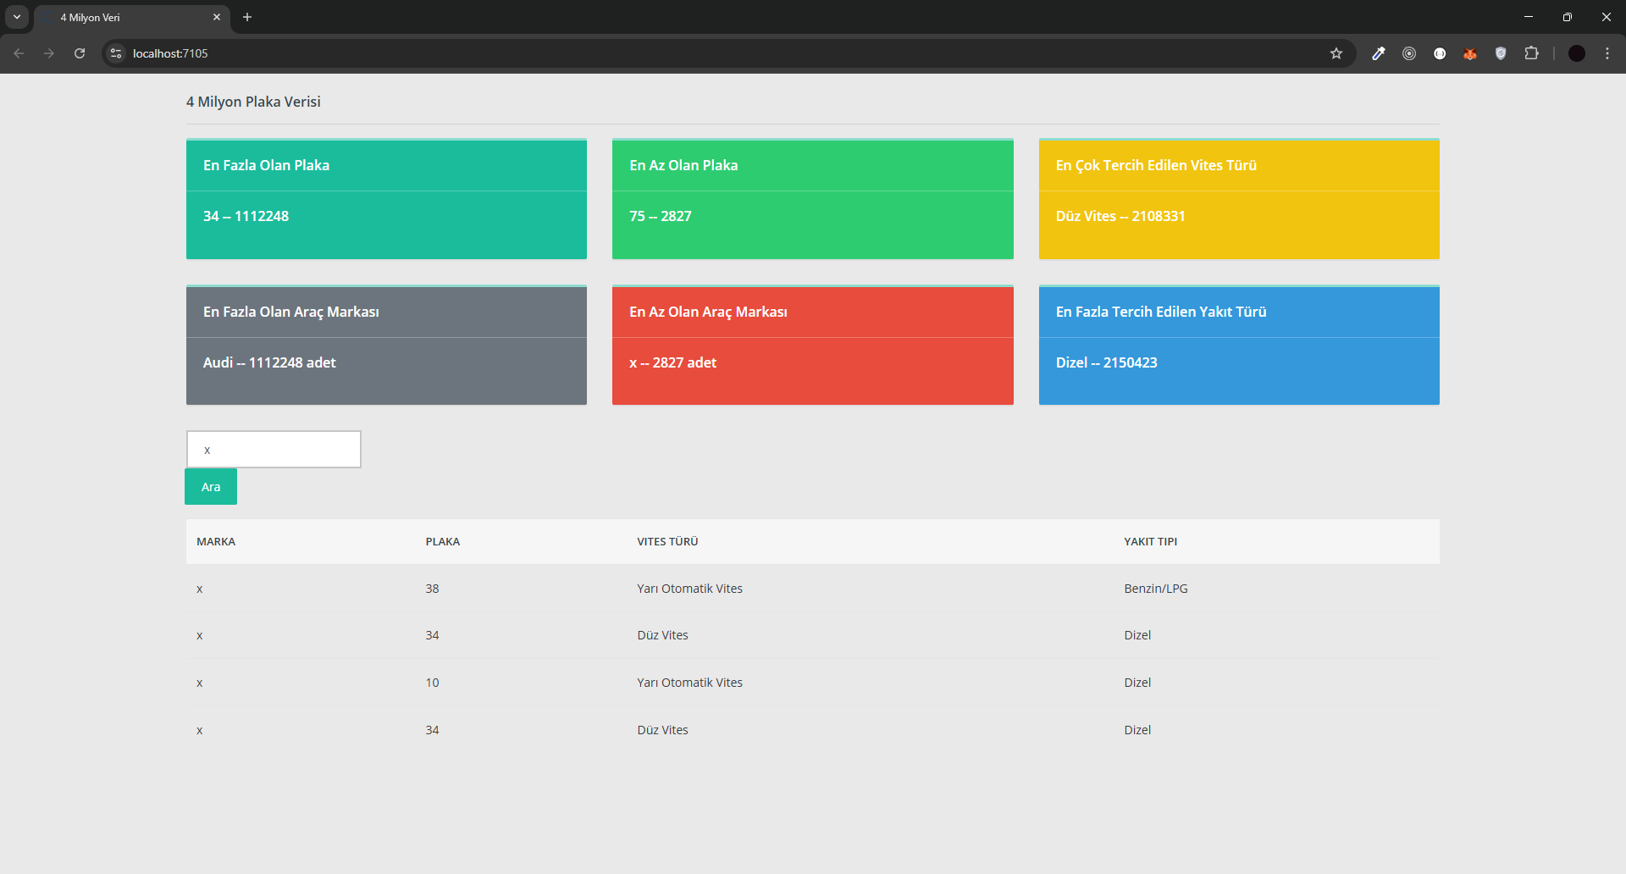Open the shield extension icon
The width and height of the screenshot is (1626, 874).
point(1501,53)
